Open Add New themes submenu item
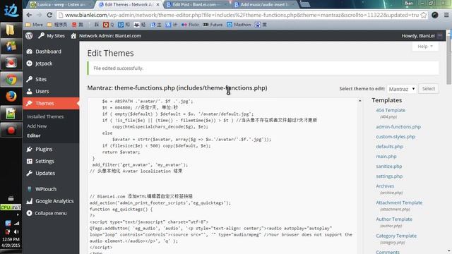Viewport: 452px width, 254px height. click(x=37, y=126)
